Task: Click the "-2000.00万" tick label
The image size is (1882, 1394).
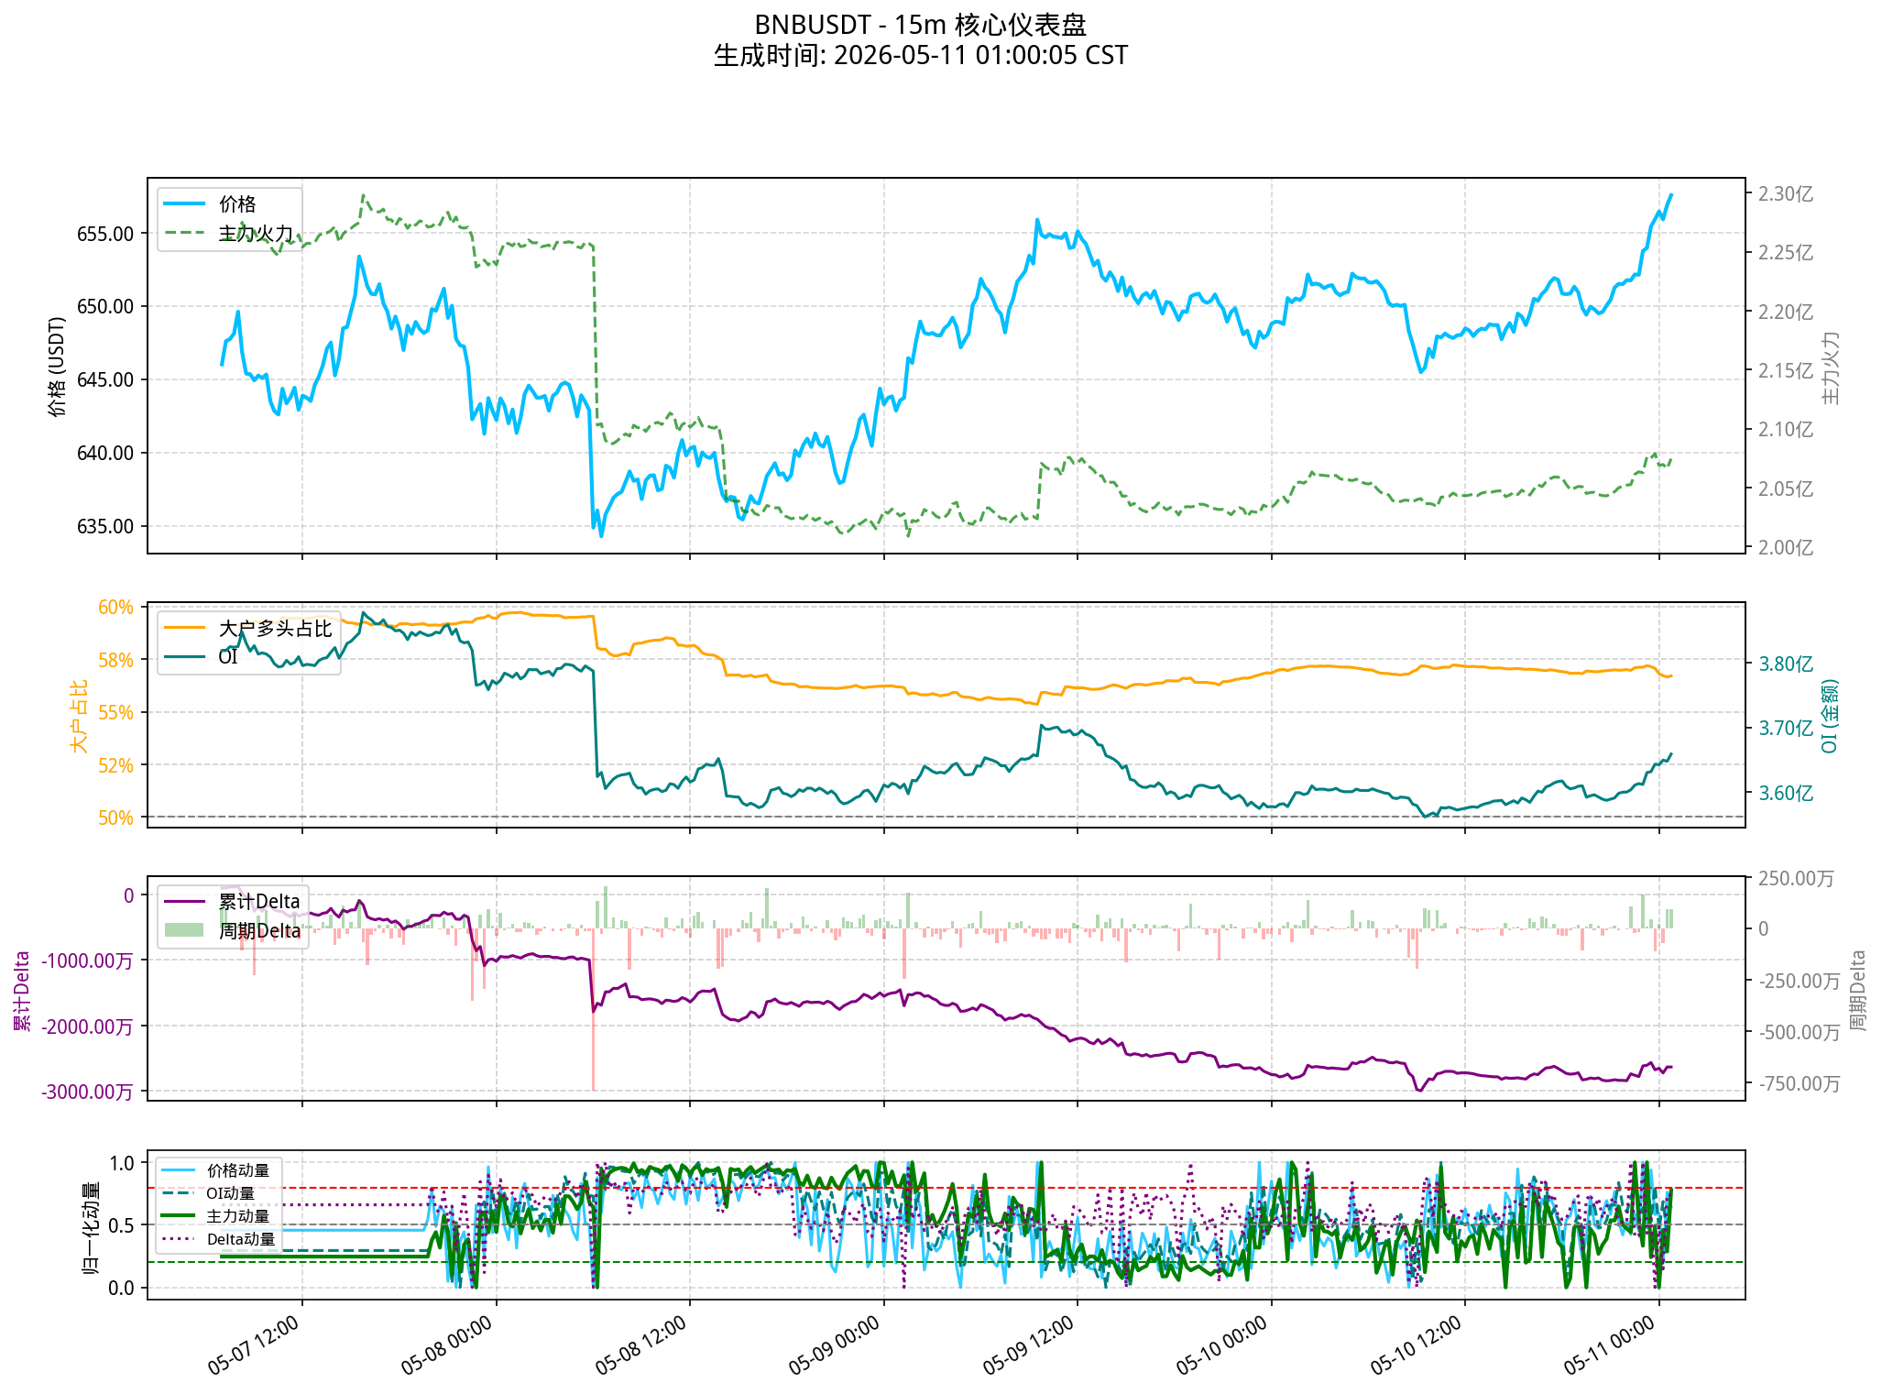Action: click(89, 1027)
